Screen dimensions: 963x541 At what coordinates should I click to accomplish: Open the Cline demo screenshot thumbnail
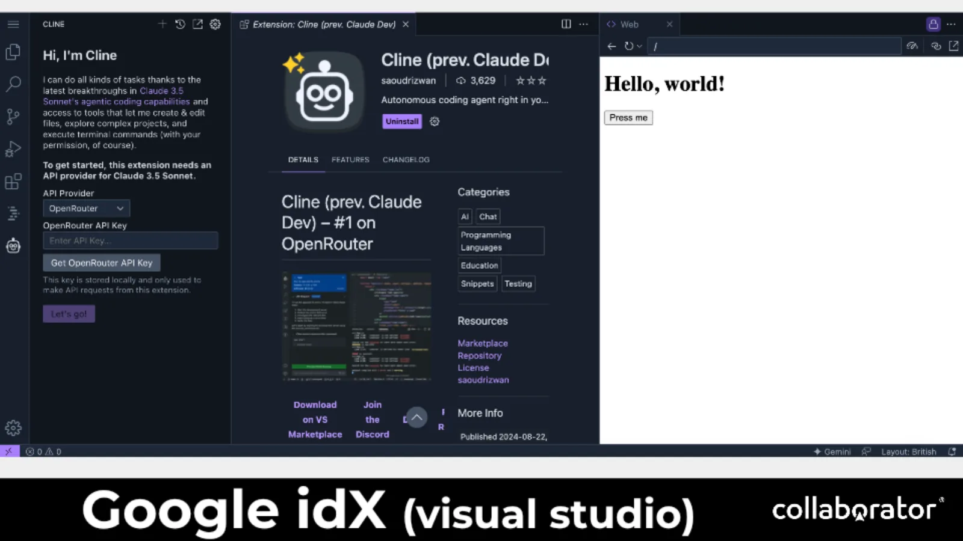click(356, 326)
